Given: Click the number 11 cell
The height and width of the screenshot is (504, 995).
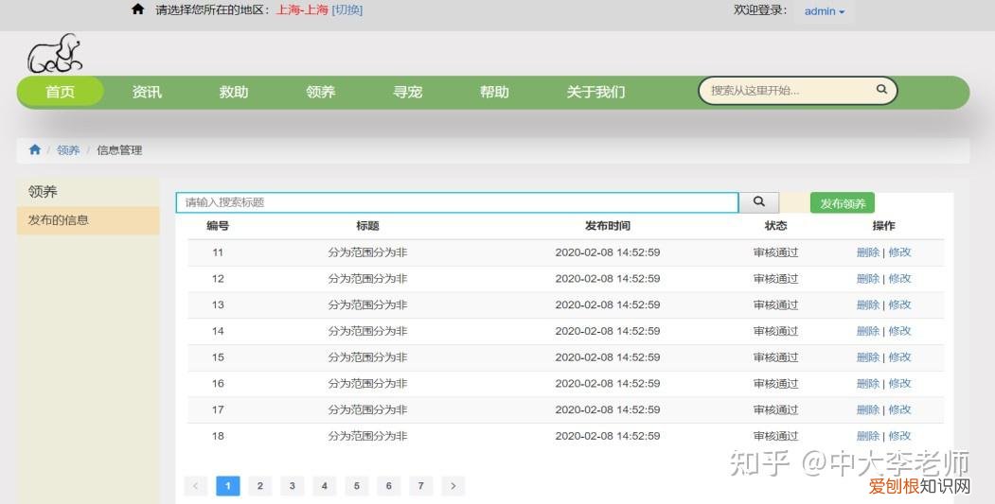Looking at the screenshot, I should [x=218, y=252].
